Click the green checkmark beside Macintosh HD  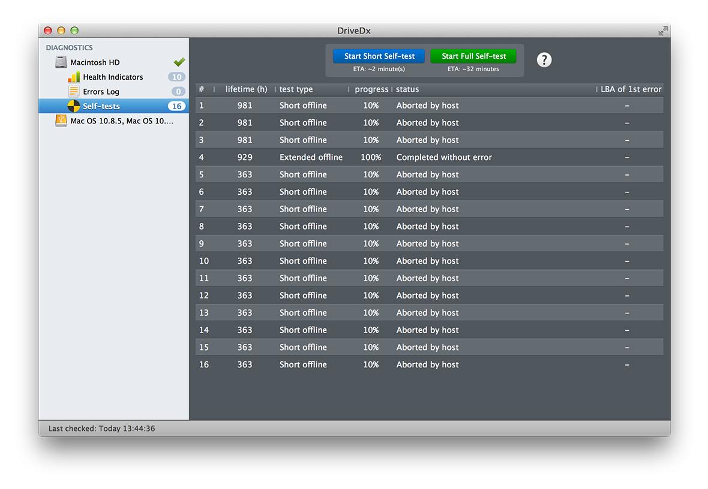179,62
